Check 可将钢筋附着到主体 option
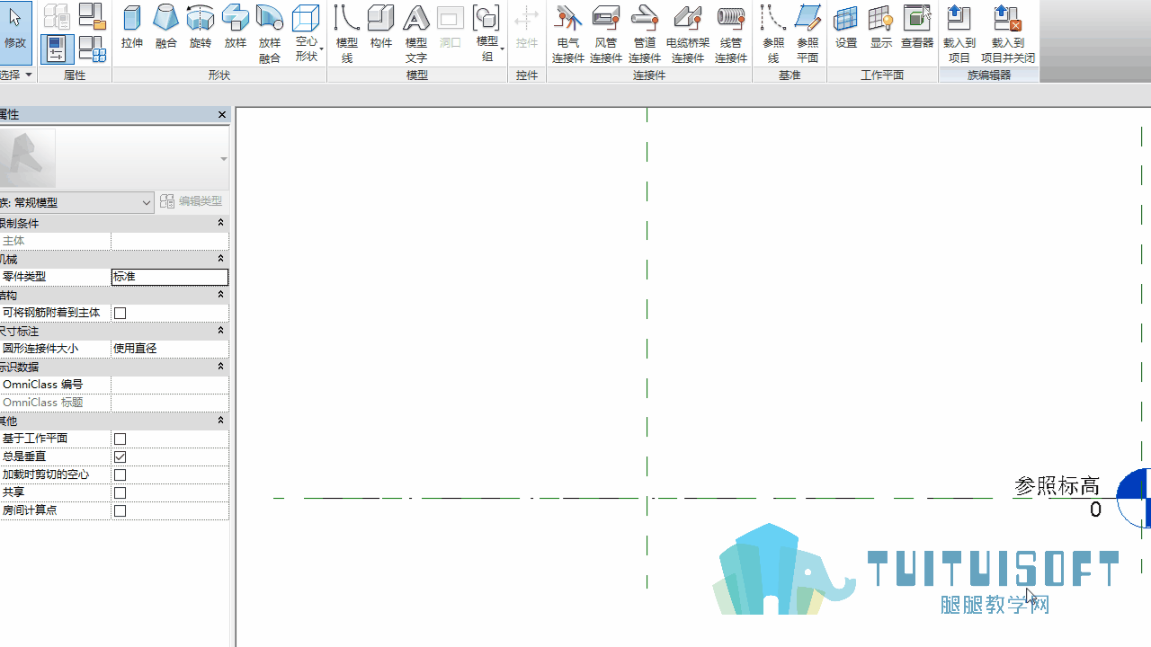Viewport: 1151px width, 647px height. 120,313
